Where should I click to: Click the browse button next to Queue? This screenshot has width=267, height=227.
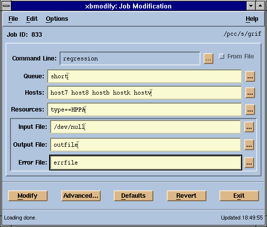250,76
